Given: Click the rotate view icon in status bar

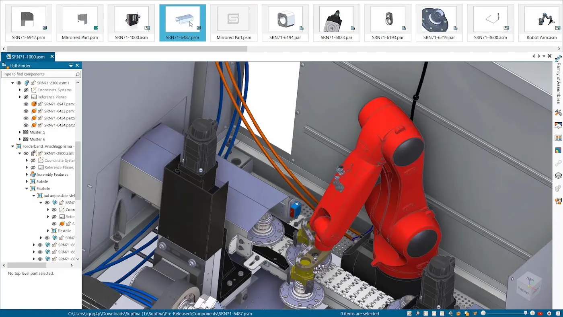Looking at the screenshot, I should (443, 313).
